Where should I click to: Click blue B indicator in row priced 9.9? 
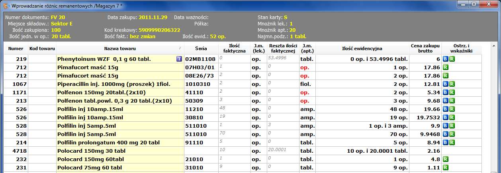coord(446,126)
